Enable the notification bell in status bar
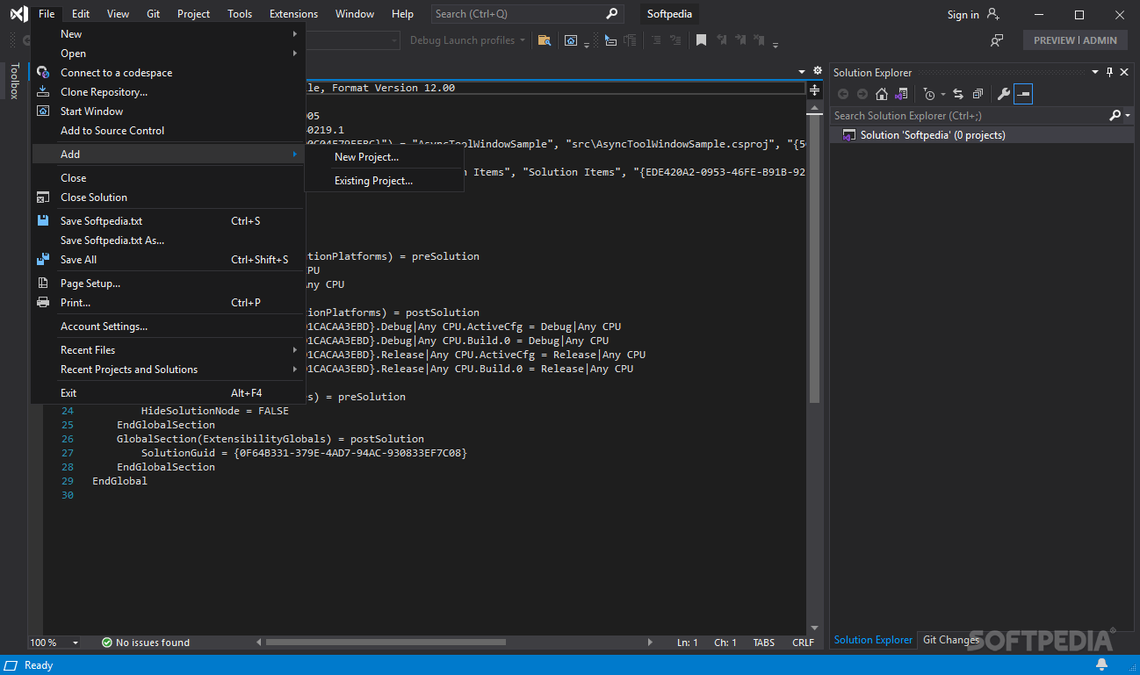The height and width of the screenshot is (675, 1140). click(x=1101, y=664)
